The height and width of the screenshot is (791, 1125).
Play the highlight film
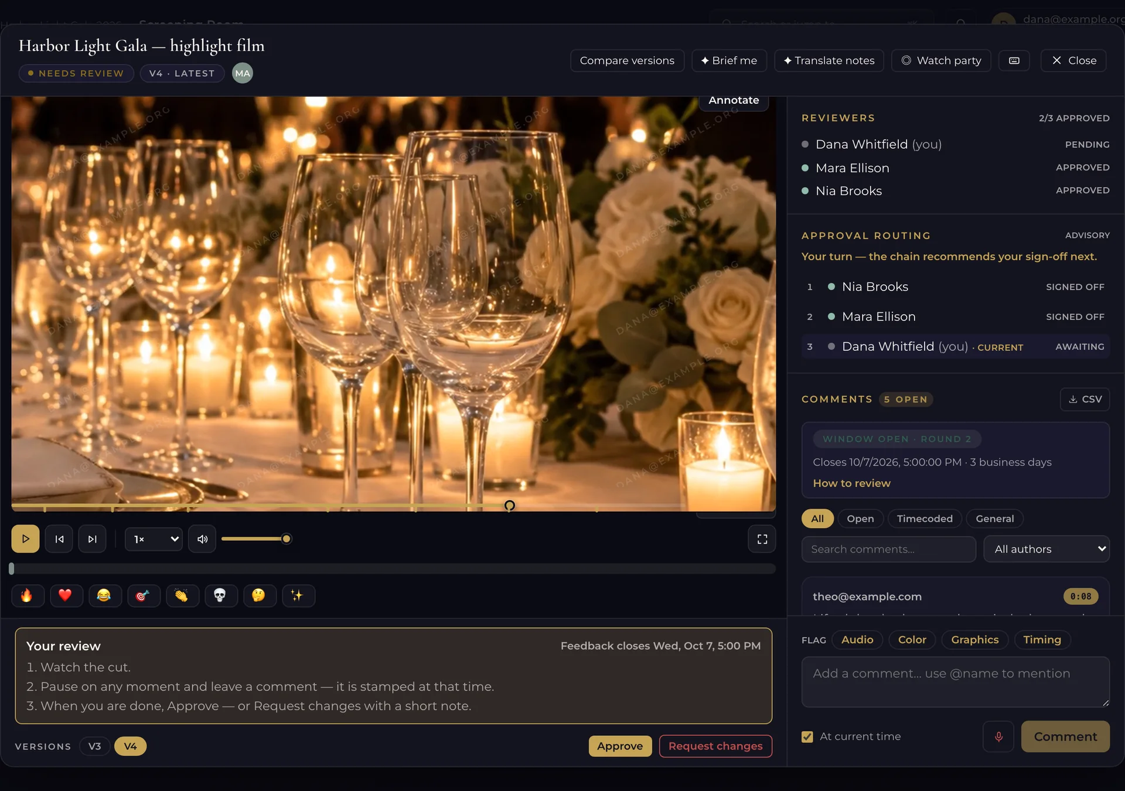click(25, 539)
